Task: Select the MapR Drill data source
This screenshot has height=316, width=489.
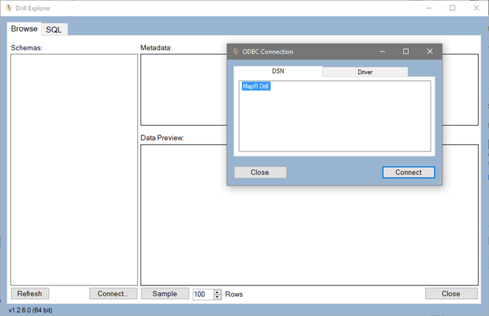Action: click(256, 86)
